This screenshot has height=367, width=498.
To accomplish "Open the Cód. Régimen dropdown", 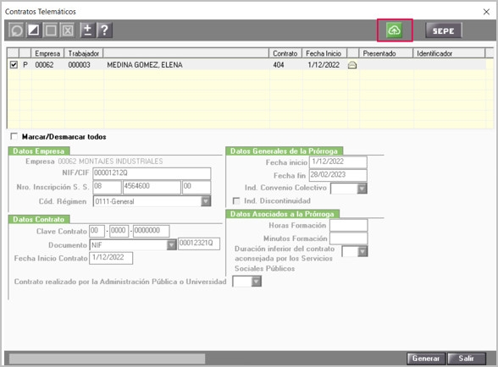I will click(206, 201).
